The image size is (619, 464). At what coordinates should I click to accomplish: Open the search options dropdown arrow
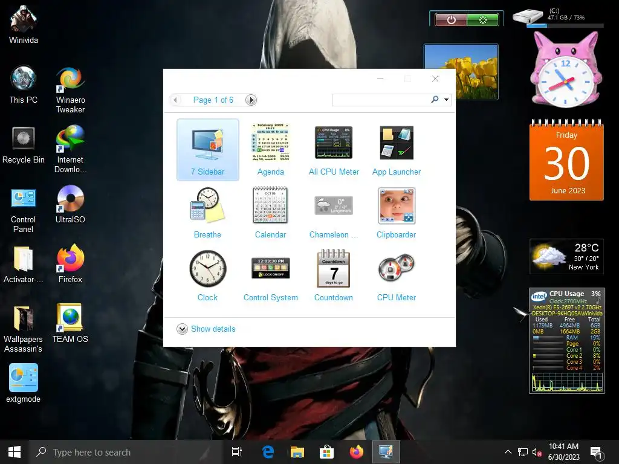446,100
